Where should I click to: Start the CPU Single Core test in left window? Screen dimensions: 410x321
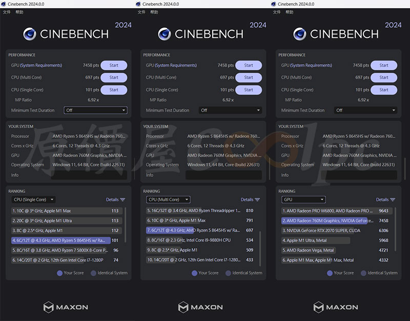(x=114, y=90)
